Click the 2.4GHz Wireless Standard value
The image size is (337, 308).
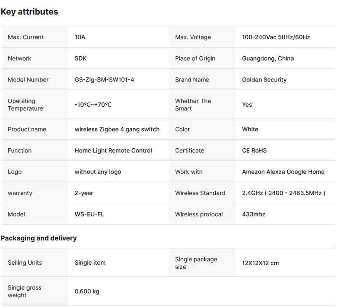(x=284, y=193)
